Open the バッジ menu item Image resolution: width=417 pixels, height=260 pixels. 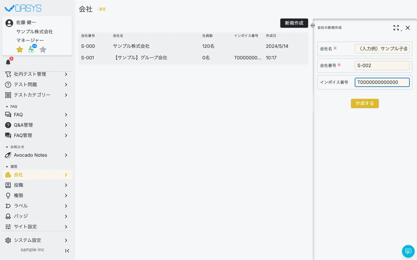37,216
